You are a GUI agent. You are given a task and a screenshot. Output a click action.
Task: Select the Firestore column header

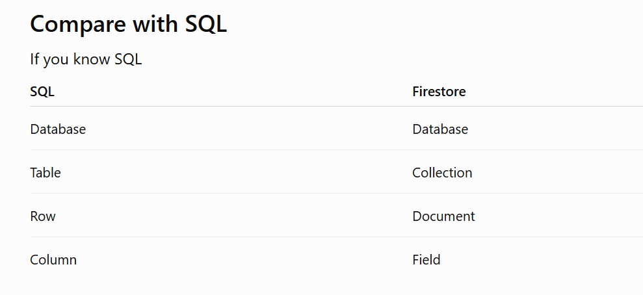(439, 92)
